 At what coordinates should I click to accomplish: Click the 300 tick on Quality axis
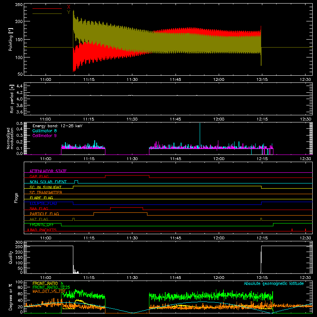tap(19, 242)
